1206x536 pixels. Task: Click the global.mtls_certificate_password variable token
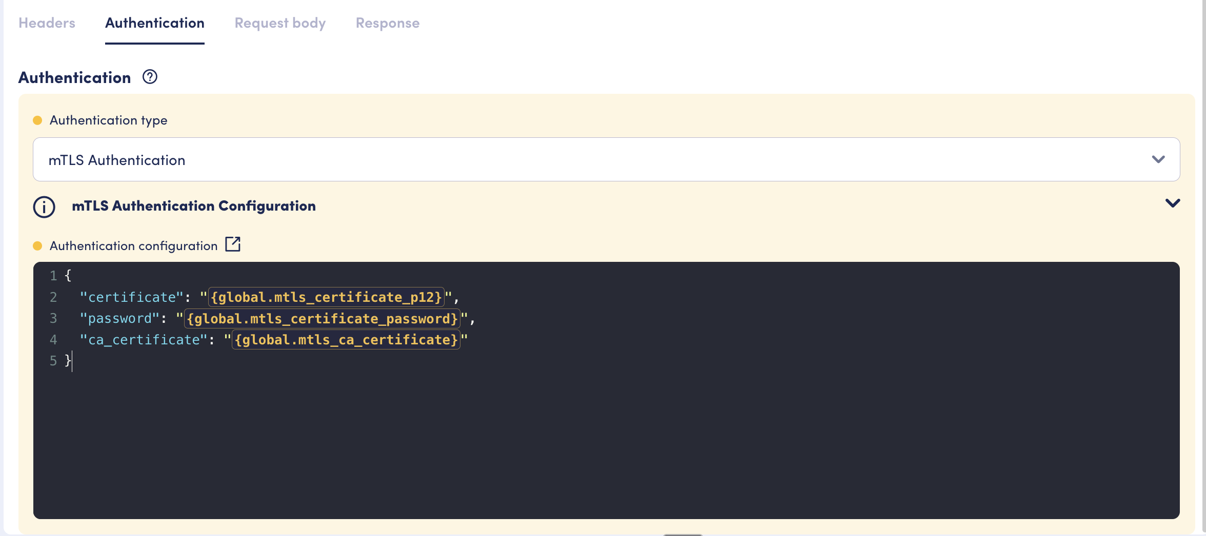coord(322,319)
